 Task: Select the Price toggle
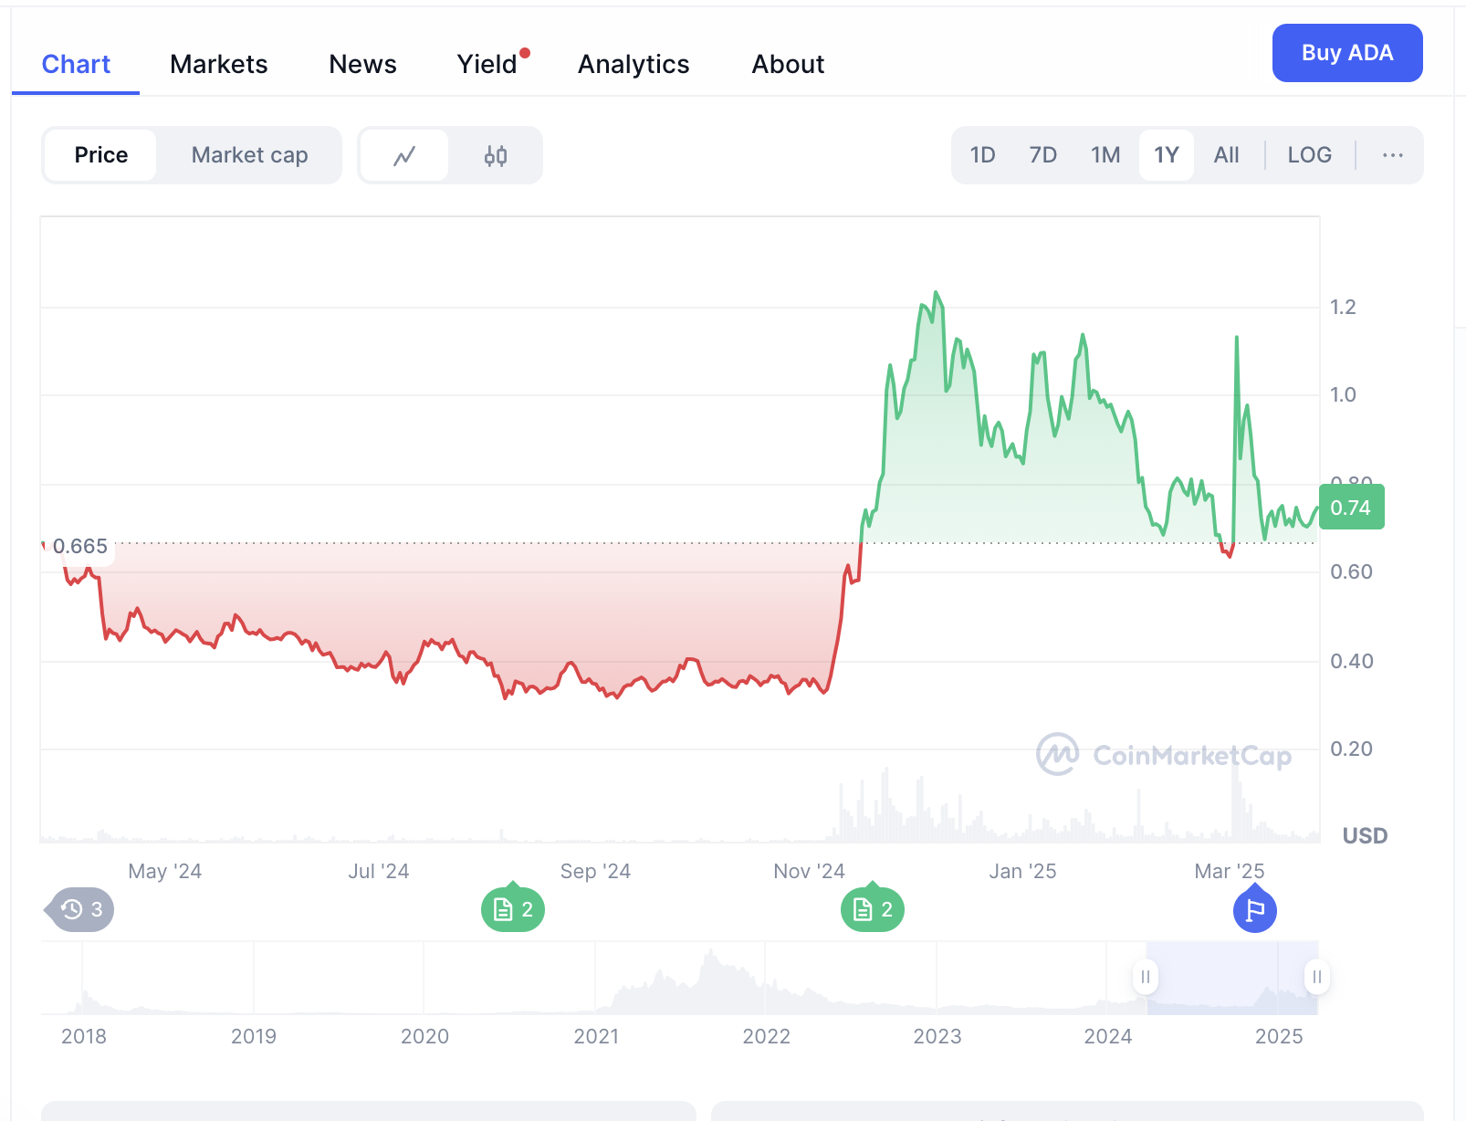point(101,155)
